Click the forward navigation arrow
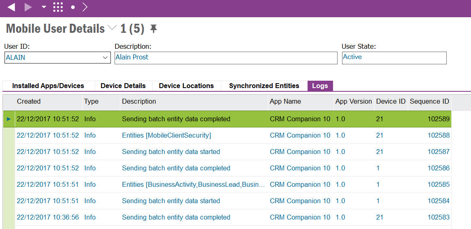 point(28,7)
